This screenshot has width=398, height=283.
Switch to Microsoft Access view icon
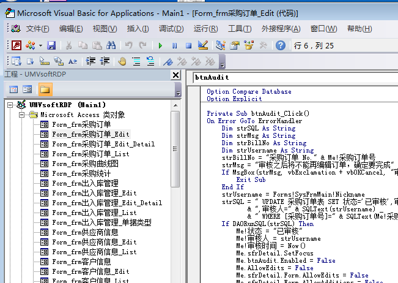17,45
